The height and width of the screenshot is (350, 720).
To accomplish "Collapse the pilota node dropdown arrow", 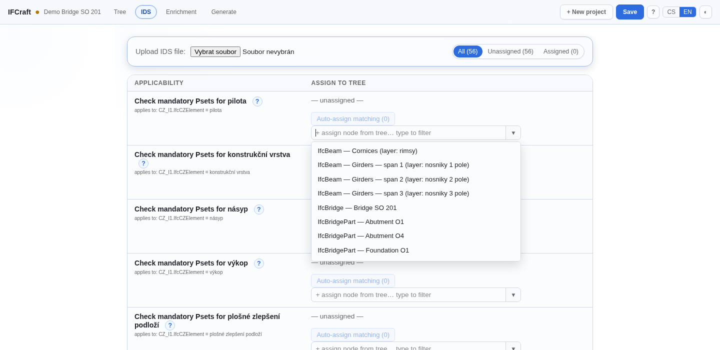I will [x=513, y=133].
